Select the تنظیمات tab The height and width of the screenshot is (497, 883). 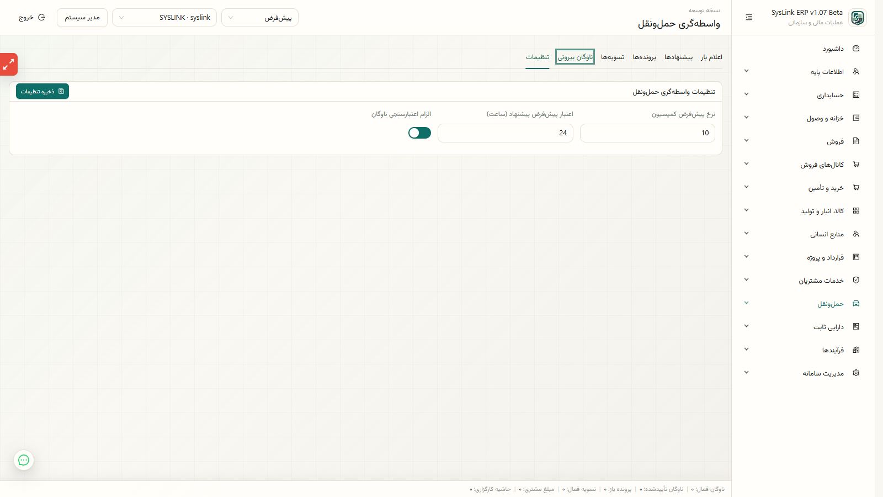(x=537, y=57)
